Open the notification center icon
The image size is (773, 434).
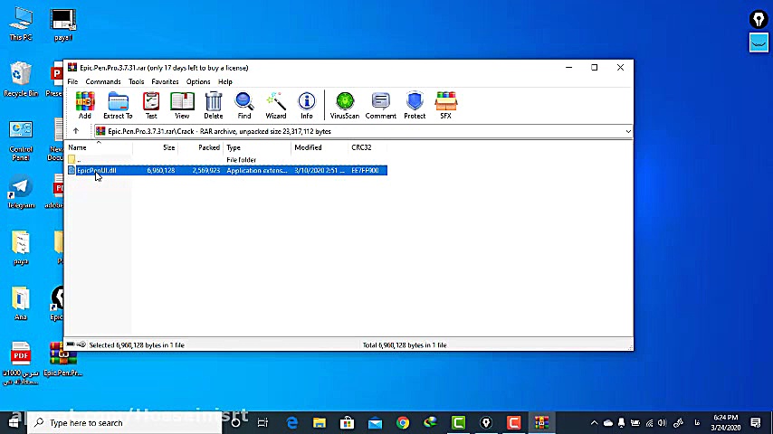[755, 422]
